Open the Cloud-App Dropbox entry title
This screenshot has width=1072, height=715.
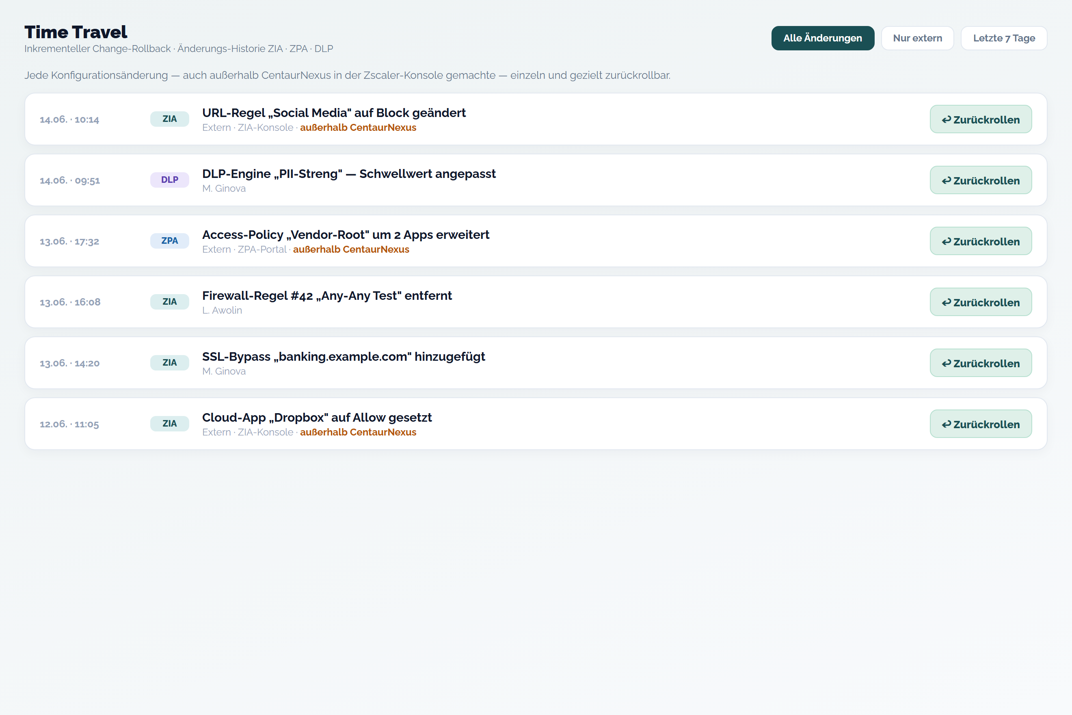tap(317, 418)
